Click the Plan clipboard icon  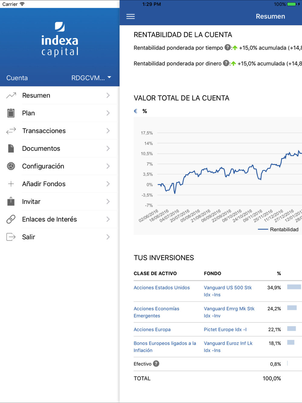click(x=11, y=113)
